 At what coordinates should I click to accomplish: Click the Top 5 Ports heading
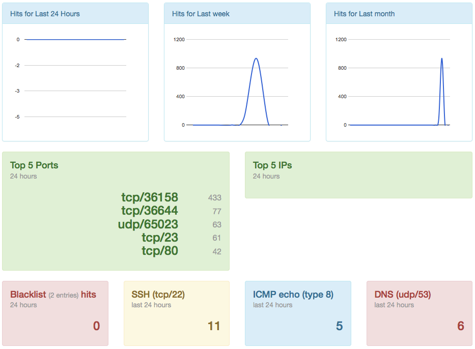pyautogui.click(x=34, y=165)
